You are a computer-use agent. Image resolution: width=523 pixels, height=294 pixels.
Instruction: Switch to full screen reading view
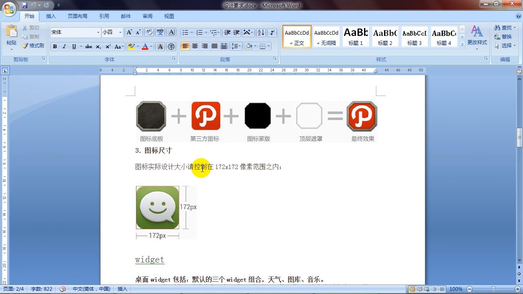(x=420, y=289)
